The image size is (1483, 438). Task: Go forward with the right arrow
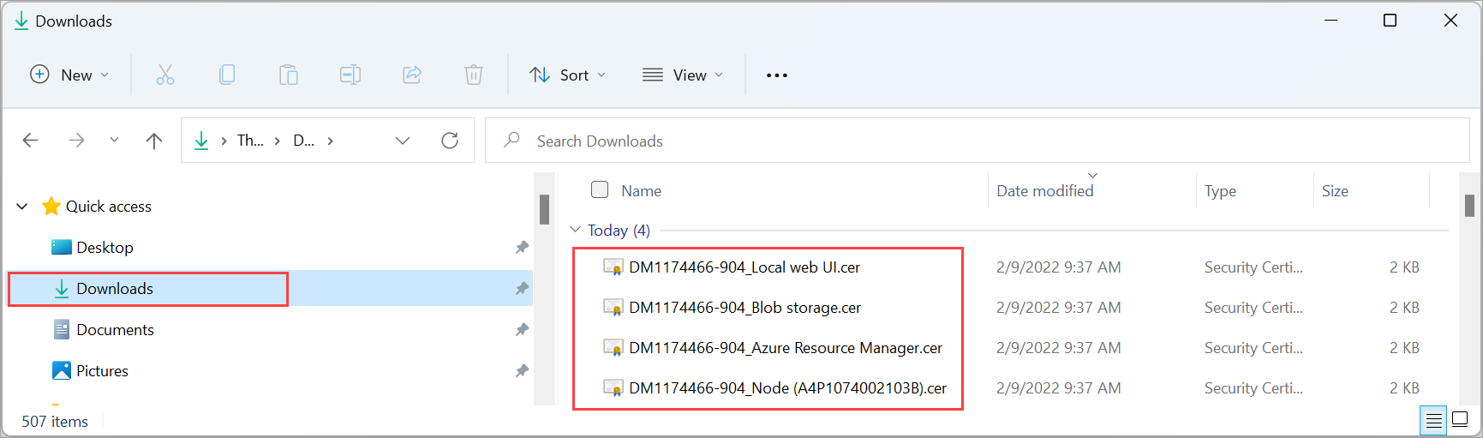76,141
